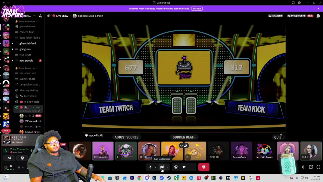Open the share your screen button
The image size is (323, 182).
tap(176, 167)
